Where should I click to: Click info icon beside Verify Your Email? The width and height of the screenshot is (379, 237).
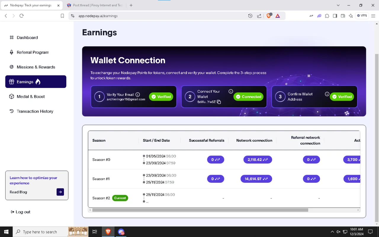coord(138,95)
